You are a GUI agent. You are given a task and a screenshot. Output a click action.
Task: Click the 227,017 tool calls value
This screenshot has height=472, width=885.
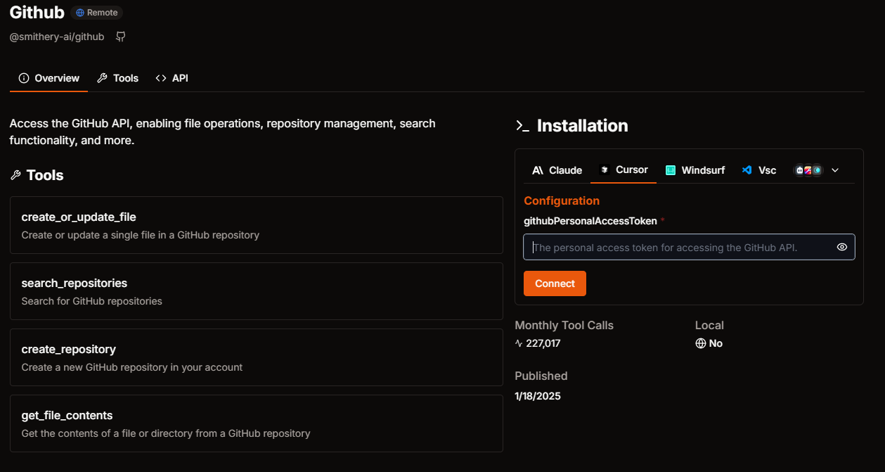(543, 344)
